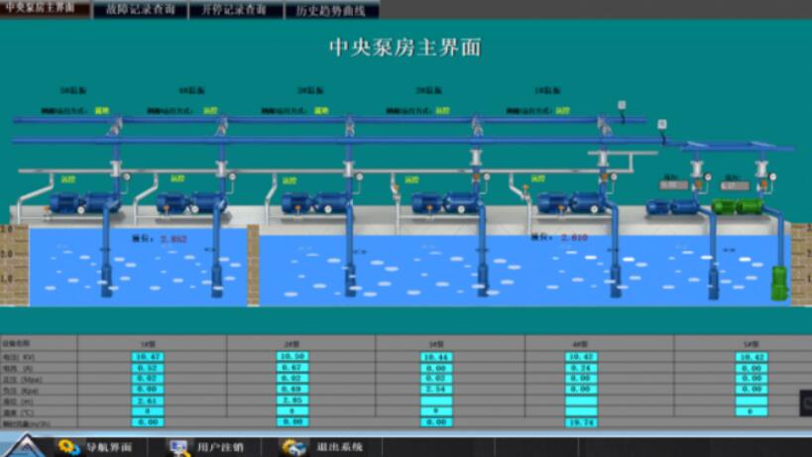The width and height of the screenshot is (812, 457).
Task: Click the first voltage value 10.47
Action: click(x=149, y=356)
